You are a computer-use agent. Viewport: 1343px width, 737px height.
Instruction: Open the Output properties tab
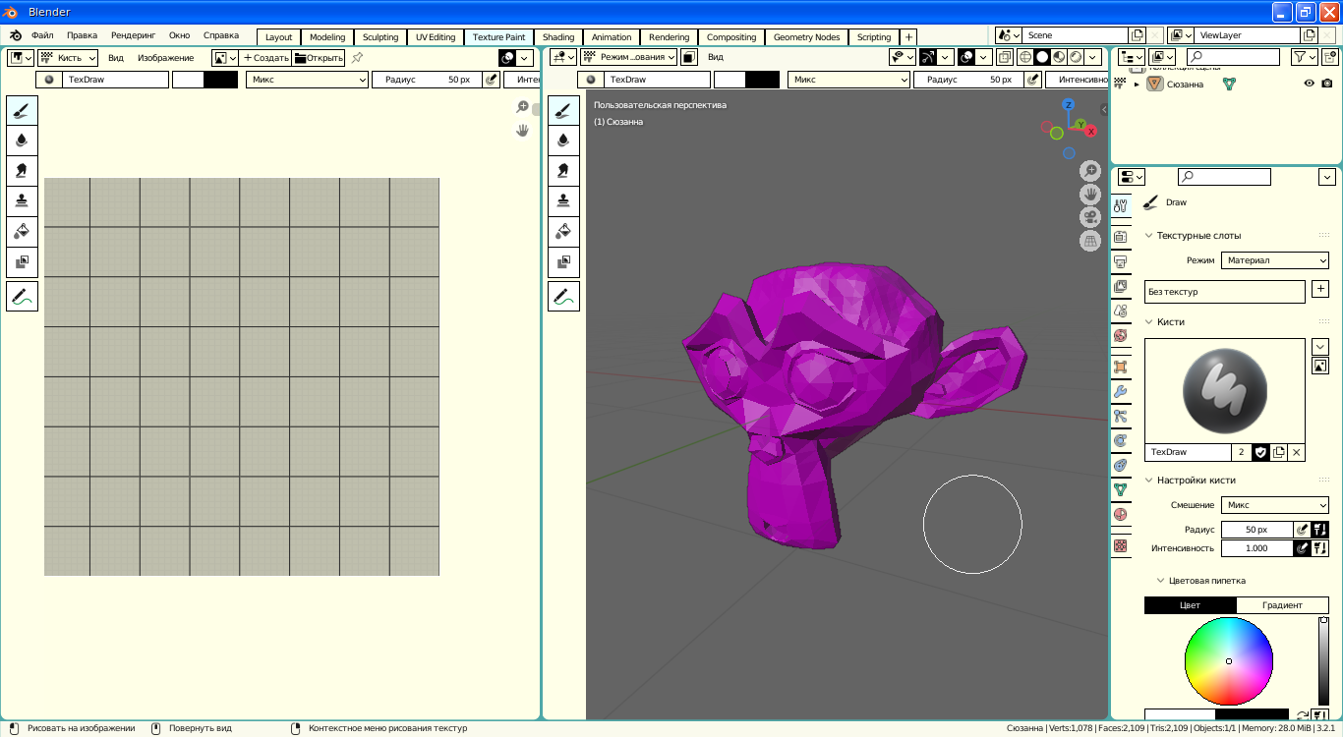pos(1120,261)
